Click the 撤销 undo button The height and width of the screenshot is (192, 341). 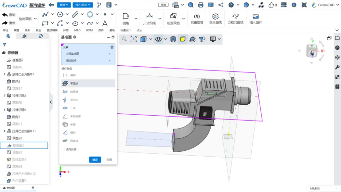tap(9, 15)
